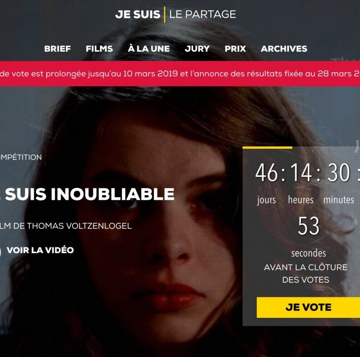Viewport: 360px width, 357px height.
Task: View the PRIX page
Action: 235,49
